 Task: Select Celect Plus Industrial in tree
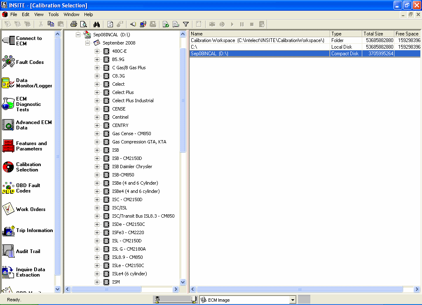(133, 101)
